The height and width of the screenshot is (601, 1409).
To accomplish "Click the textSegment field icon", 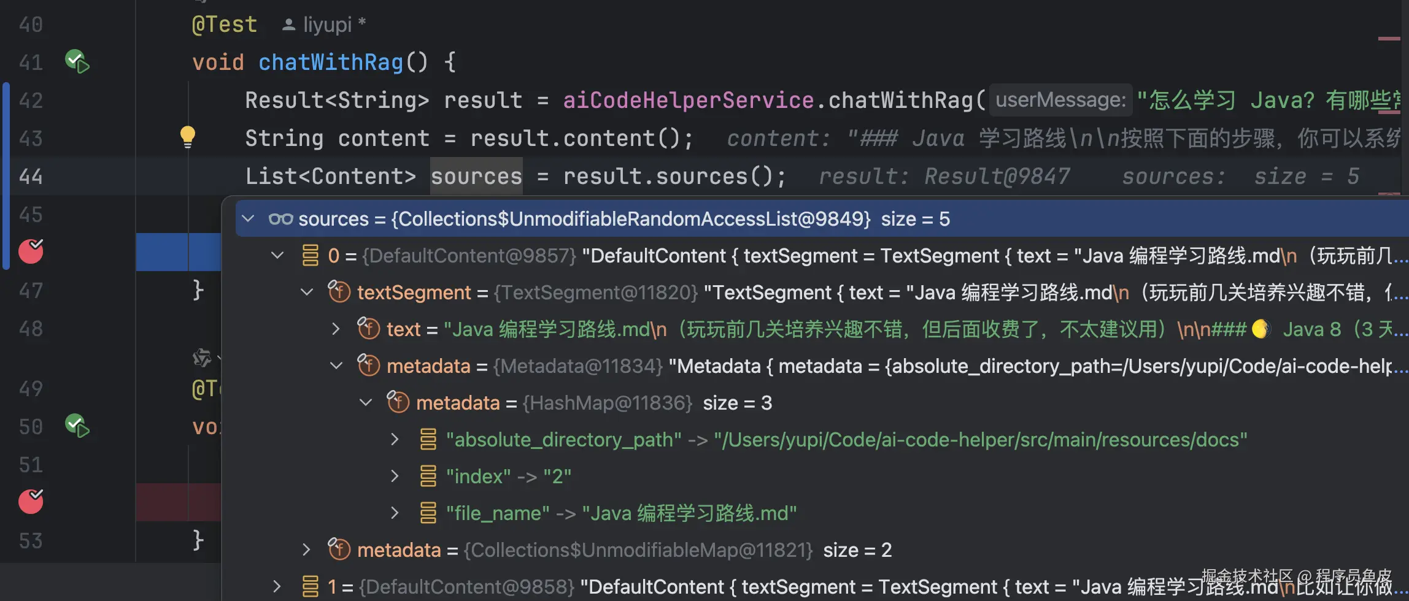I will (x=339, y=292).
